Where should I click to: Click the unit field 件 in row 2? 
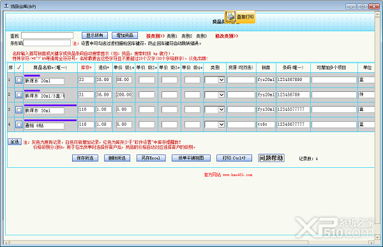tap(366, 94)
